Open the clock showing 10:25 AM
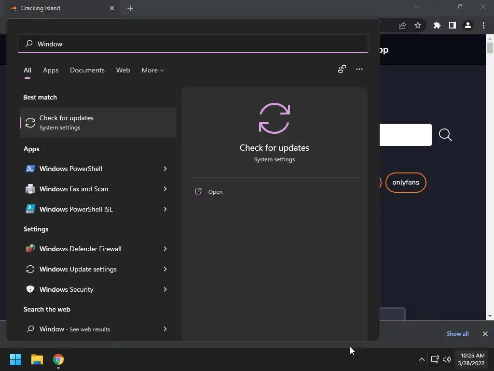 (471, 359)
